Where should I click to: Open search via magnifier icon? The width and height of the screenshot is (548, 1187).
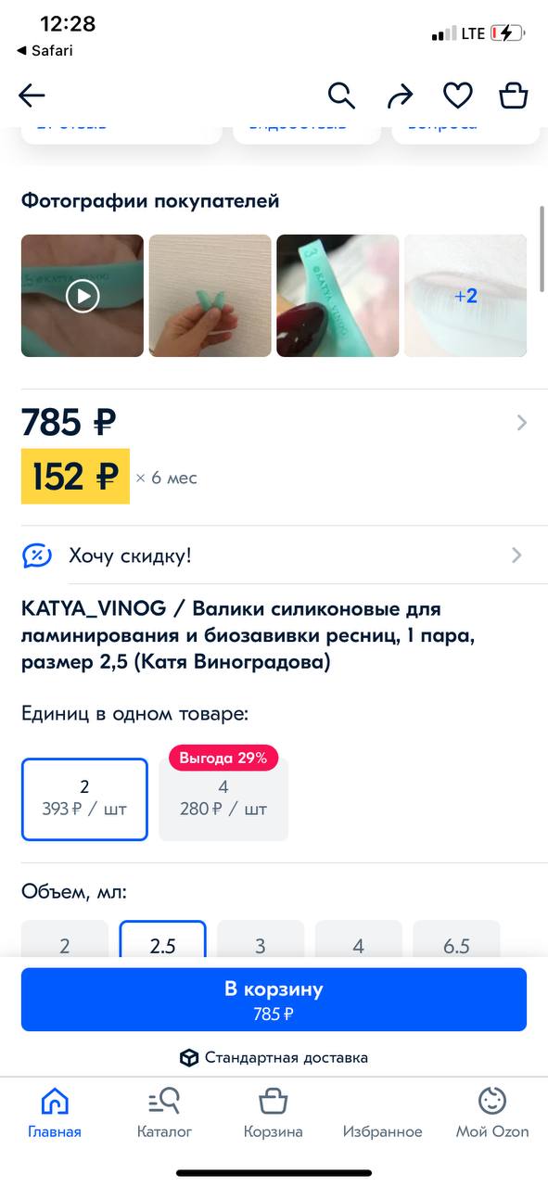[341, 95]
